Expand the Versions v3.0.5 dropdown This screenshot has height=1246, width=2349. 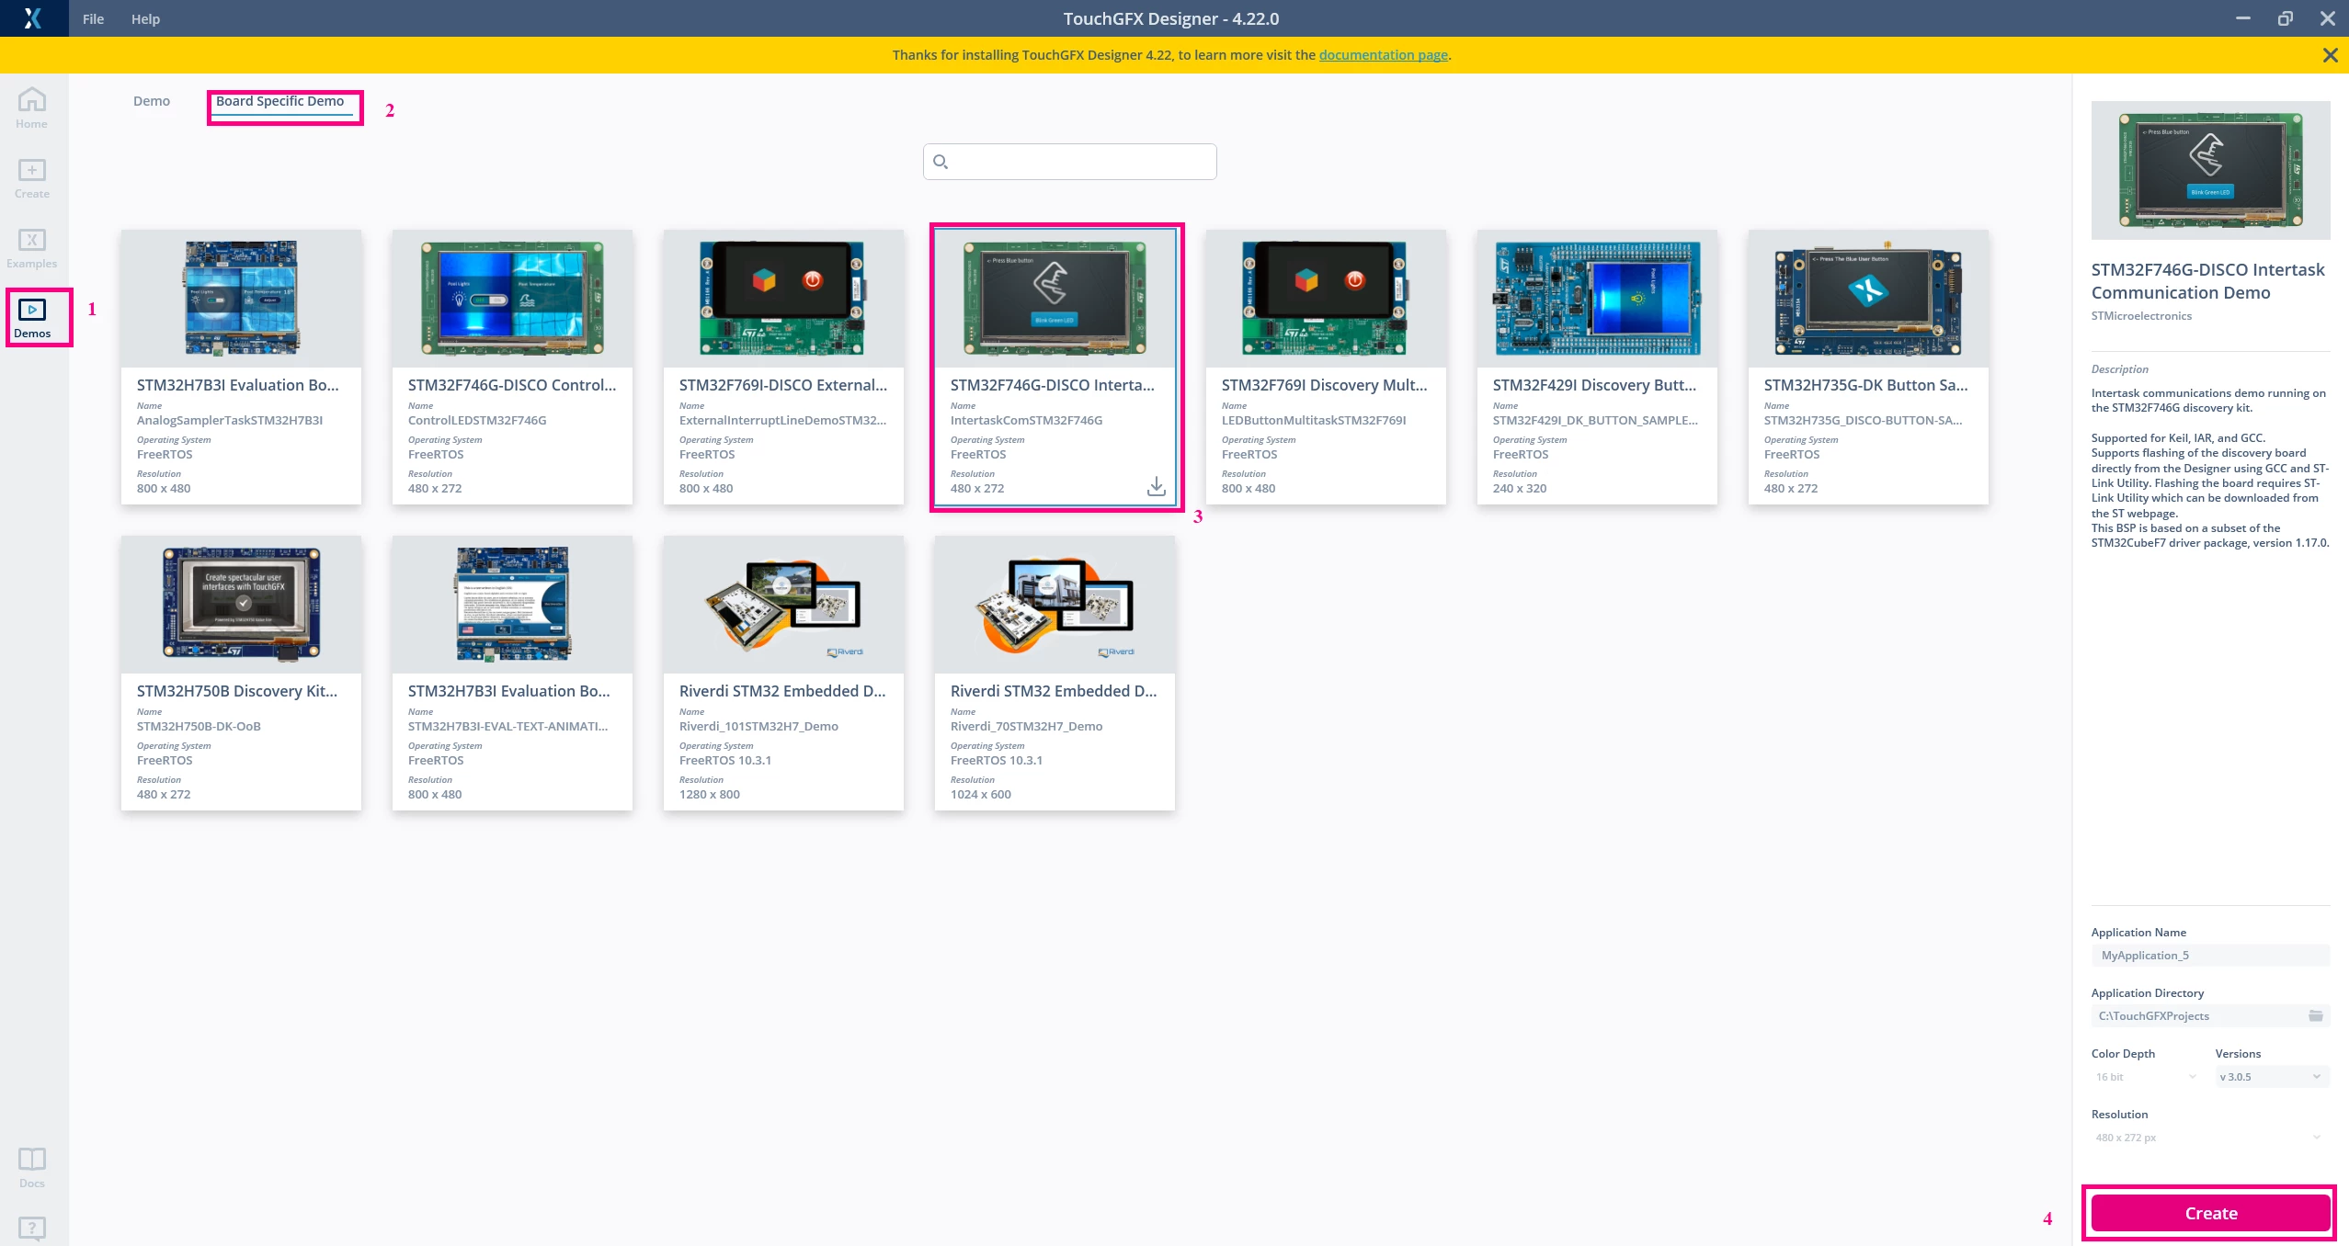click(x=2270, y=1076)
